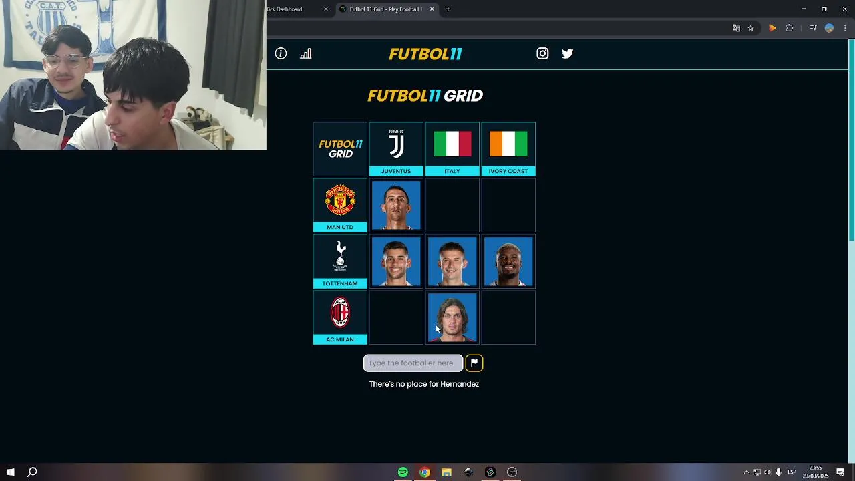The height and width of the screenshot is (481, 855).
Task: Select the empty Man Utd and Ivory Coast cell
Action: coord(508,205)
